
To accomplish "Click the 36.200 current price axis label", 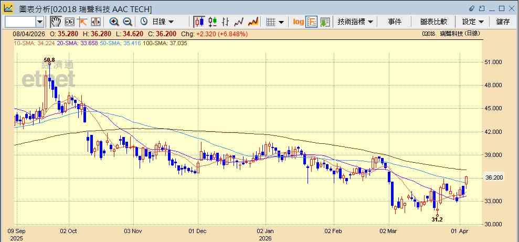I will pyautogui.click(x=493, y=178).
